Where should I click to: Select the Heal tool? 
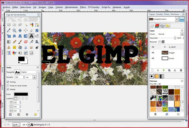click(14, 47)
